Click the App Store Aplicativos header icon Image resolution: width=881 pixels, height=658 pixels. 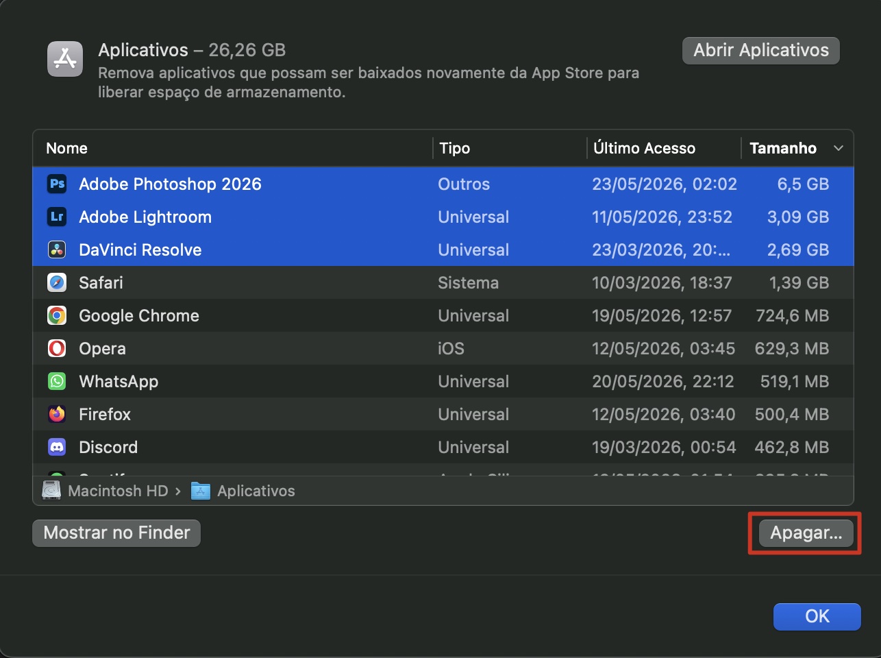coord(65,59)
